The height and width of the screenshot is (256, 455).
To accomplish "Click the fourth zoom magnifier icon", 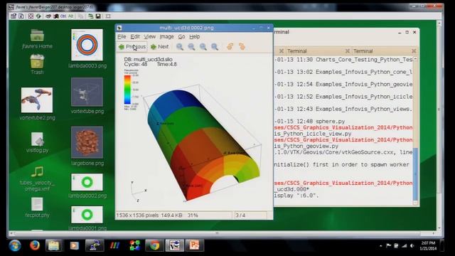I will [x=215, y=47].
